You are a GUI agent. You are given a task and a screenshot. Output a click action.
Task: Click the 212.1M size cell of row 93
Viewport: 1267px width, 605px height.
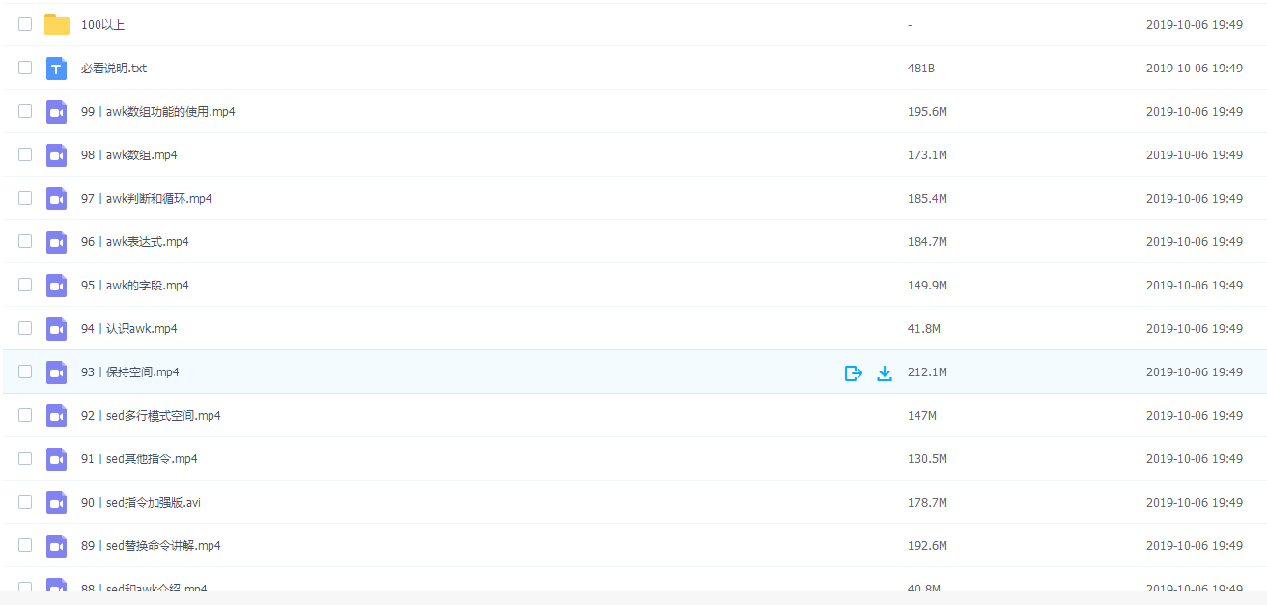pos(927,372)
